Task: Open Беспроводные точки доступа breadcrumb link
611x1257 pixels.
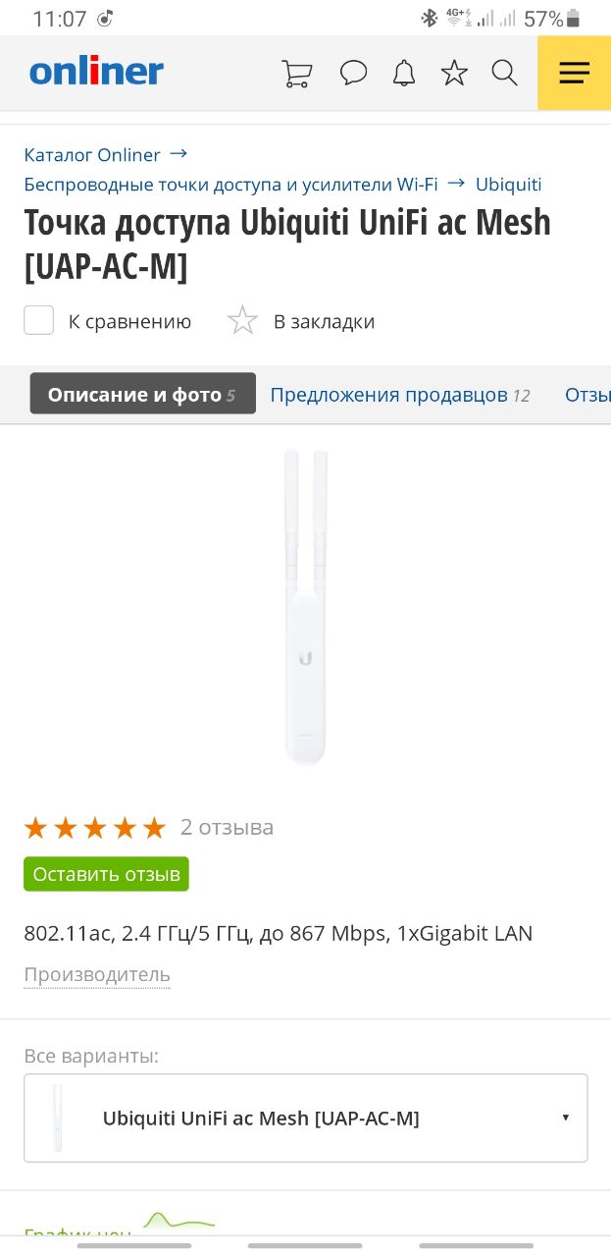Action: 230,185
